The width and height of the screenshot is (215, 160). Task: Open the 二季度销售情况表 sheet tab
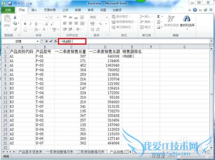click(91, 152)
